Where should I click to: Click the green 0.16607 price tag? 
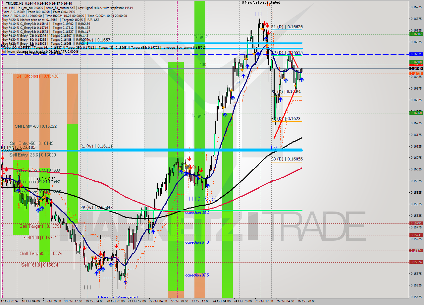[x=416, y=34]
